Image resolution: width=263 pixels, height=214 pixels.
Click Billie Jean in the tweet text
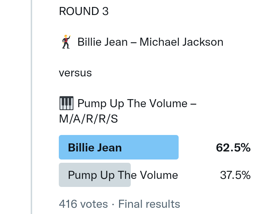[x=102, y=42]
